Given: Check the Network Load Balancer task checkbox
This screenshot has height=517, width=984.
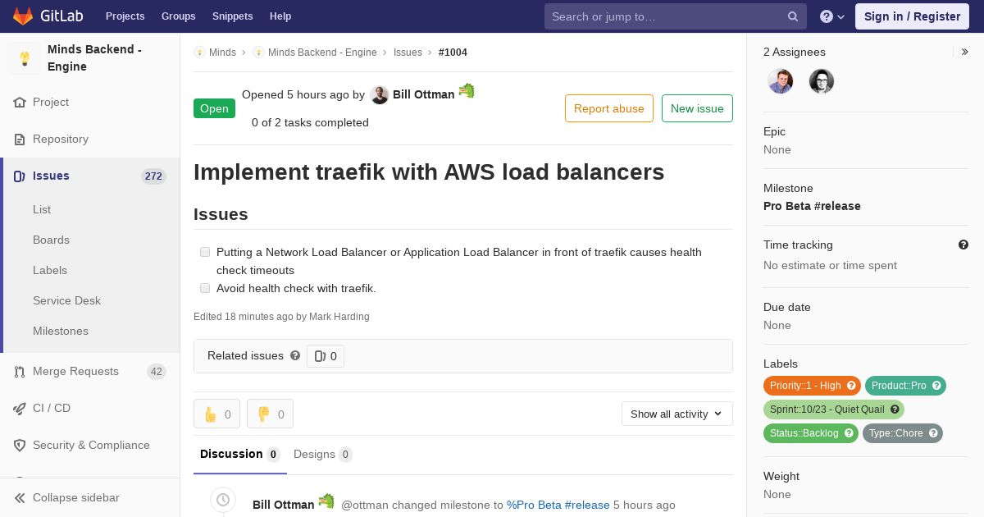Looking at the screenshot, I should [x=205, y=252].
